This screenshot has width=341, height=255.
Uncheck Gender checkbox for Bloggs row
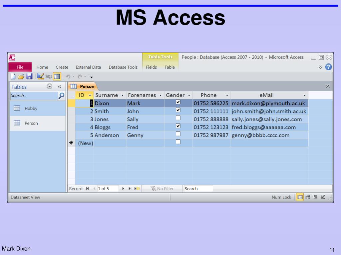178,126
